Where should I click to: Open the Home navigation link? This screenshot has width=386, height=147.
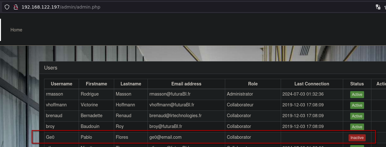click(16, 30)
